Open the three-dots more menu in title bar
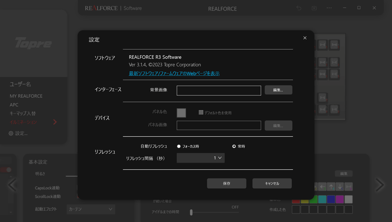The width and height of the screenshot is (392, 222). click(x=329, y=8)
